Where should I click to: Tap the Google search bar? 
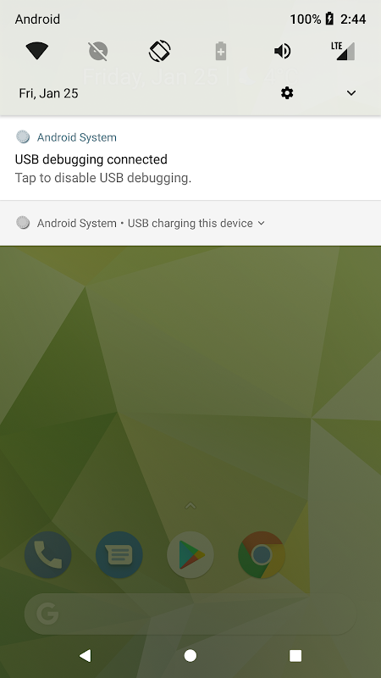click(x=190, y=614)
